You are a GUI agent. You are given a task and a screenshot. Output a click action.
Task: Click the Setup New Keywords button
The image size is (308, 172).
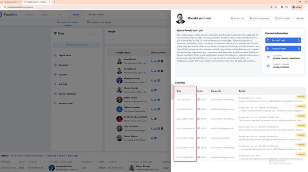click(x=77, y=45)
